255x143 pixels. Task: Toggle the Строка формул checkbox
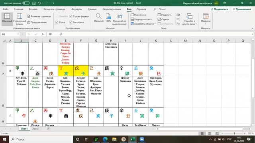71,16
